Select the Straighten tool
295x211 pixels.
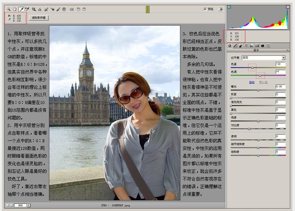[40, 9]
